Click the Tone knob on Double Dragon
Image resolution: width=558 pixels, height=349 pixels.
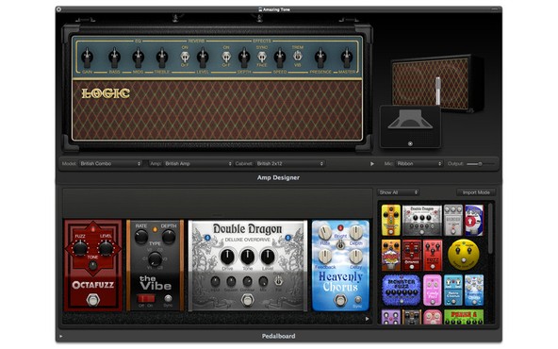click(247, 257)
